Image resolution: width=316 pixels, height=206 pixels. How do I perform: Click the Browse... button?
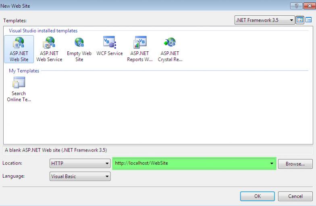[x=295, y=164]
